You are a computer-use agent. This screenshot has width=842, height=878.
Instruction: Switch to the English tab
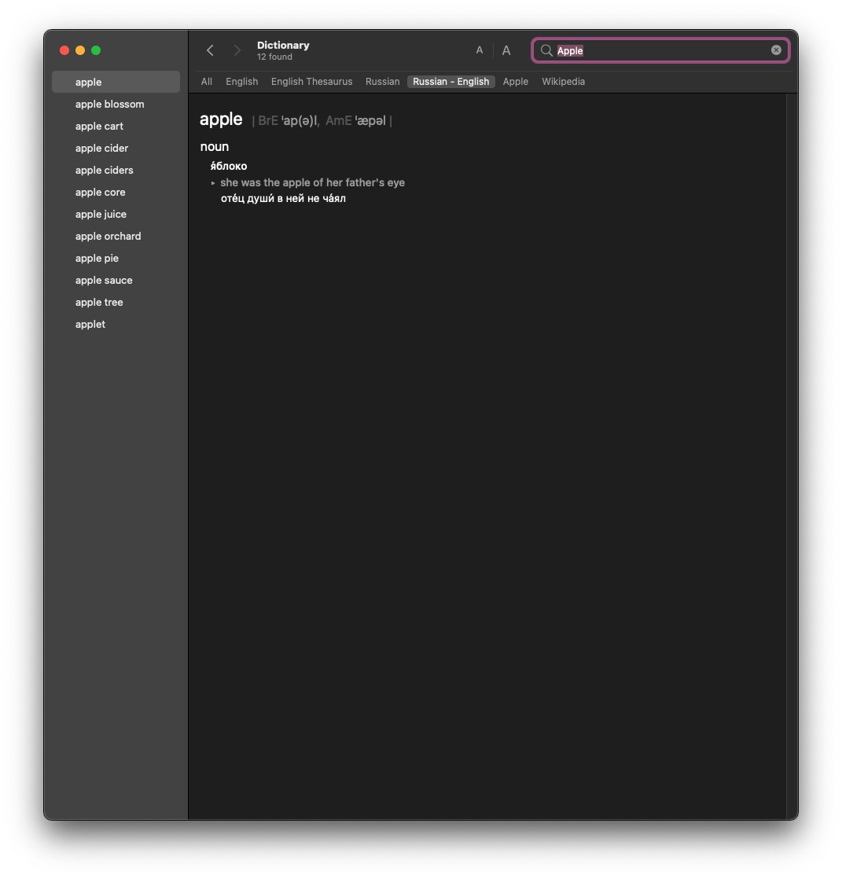click(242, 82)
